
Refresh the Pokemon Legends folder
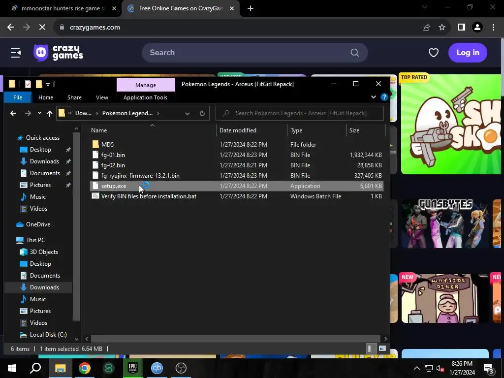pos(202,114)
